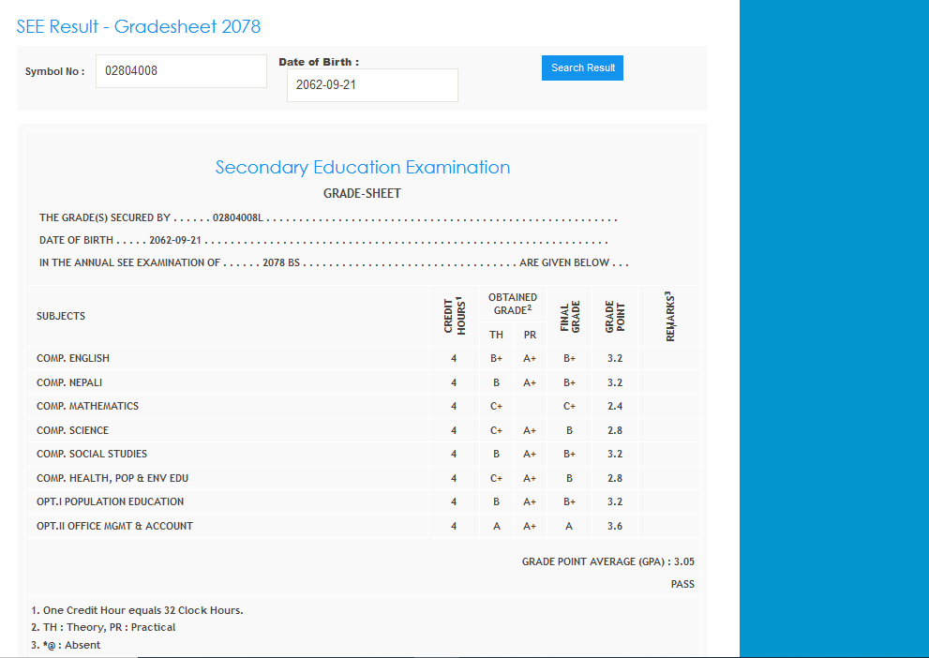Select the GRADE-SHEET subtitle text
The height and width of the screenshot is (658, 929).
coord(362,194)
